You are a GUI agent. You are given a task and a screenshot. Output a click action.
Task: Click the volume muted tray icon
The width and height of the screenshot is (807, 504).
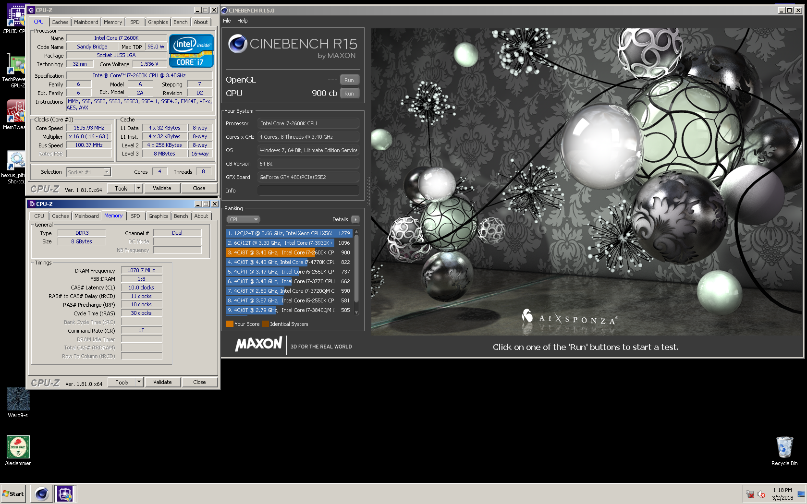(761, 494)
